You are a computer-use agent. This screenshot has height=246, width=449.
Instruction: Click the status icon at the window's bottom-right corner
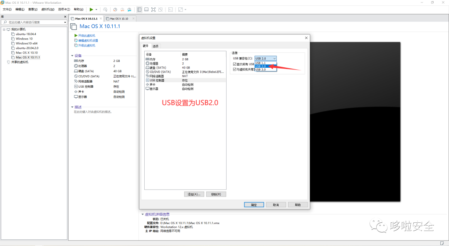442,244
